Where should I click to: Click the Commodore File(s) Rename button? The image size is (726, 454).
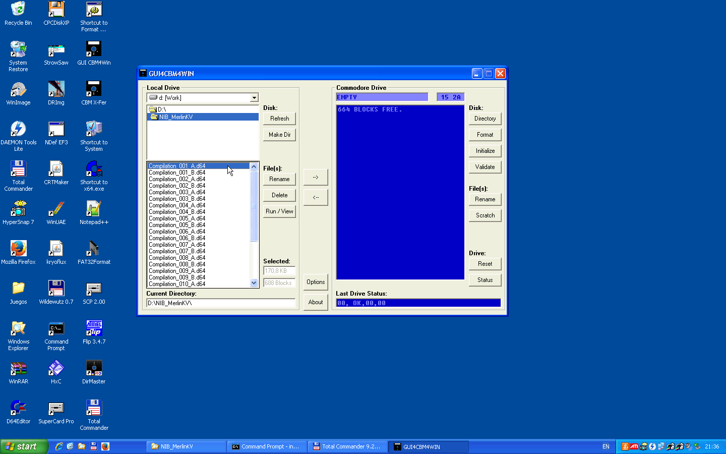point(485,199)
